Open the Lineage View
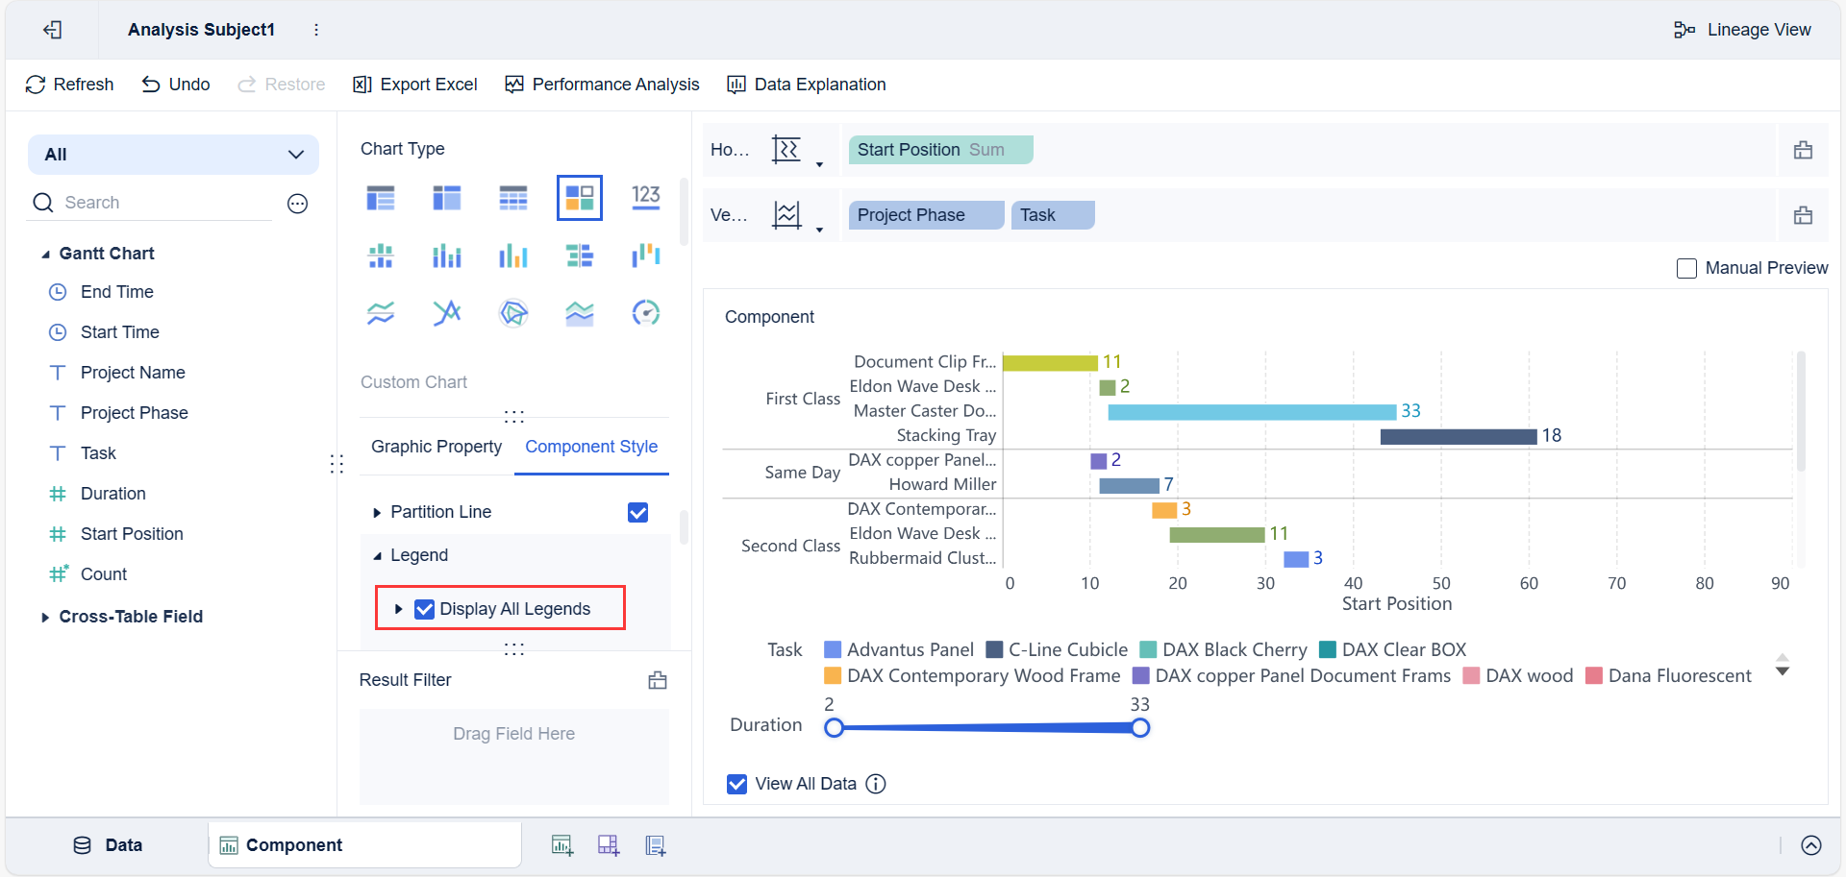The image size is (1846, 877). point(1742,29)
